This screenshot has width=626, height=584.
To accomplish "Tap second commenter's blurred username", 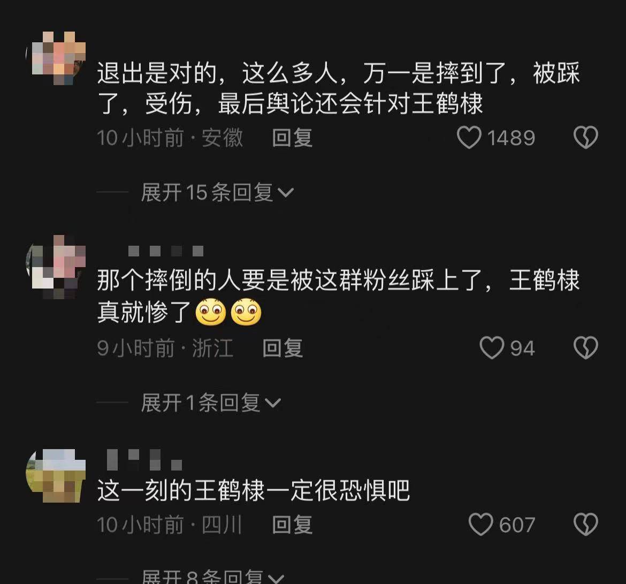I will point(166,251).
